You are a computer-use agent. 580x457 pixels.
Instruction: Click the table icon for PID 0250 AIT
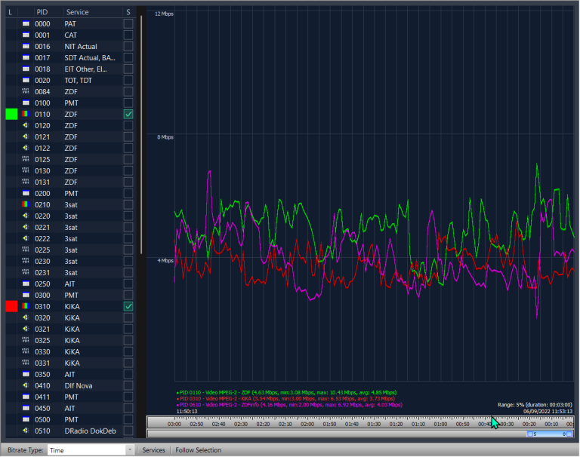26,284
